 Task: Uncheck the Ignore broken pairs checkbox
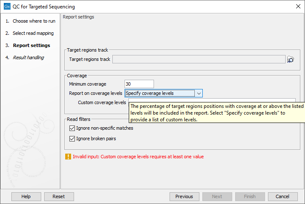click(72, 139)
